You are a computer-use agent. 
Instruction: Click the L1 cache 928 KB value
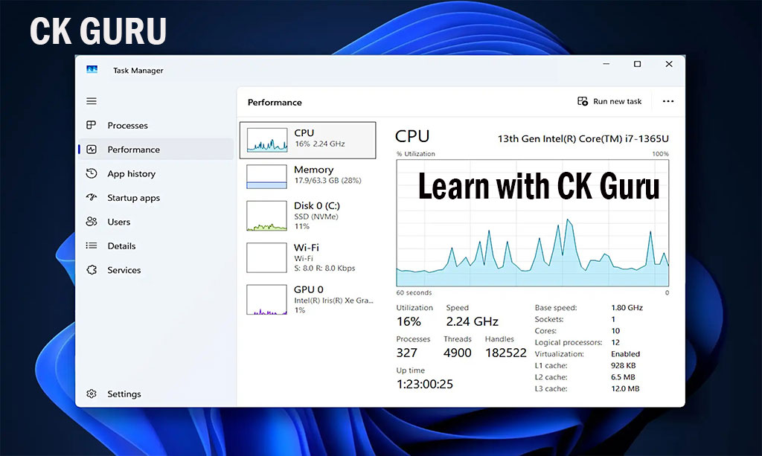[623, 365]
